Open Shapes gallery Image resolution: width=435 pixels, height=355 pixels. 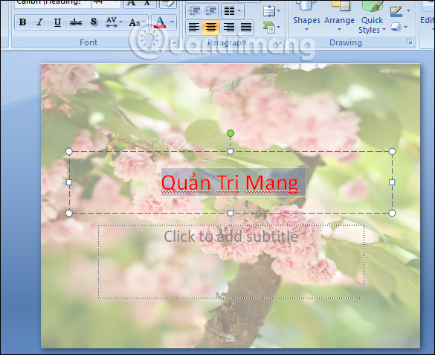tap(306, 16)
